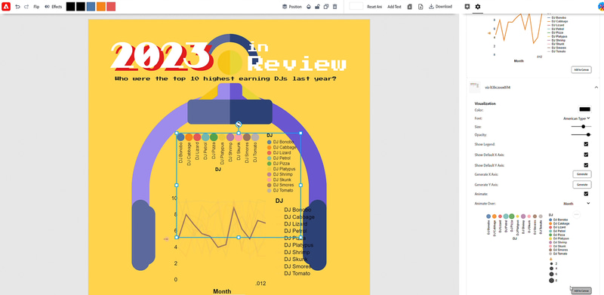604x295 pixels.
Task: Select the subtitle about highest earning DJs
Action: [226, 78]
